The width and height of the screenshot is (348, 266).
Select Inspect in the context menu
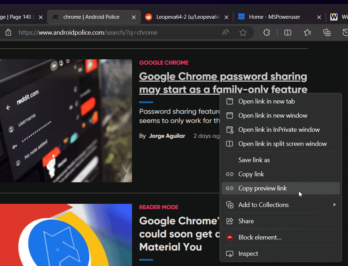[281, 254]
